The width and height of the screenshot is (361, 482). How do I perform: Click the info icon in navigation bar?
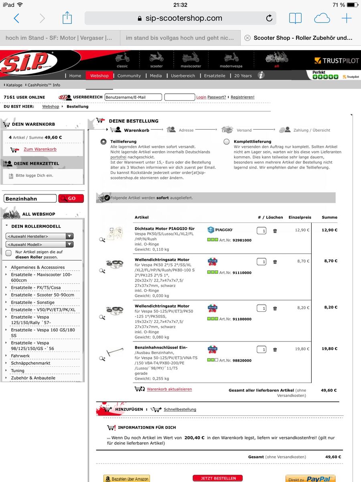261,75
